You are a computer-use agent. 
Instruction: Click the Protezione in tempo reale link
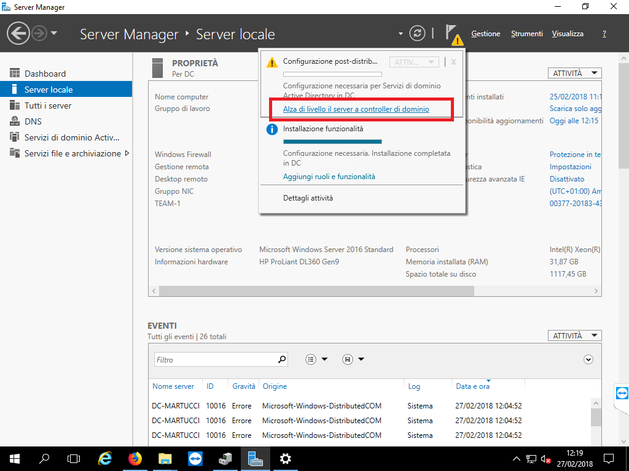coord(575,154)
